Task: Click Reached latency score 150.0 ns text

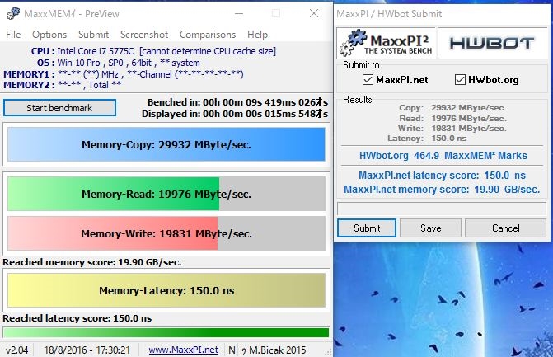Action: coord(77,318)
